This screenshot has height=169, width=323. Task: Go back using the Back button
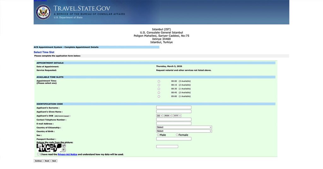54,161
